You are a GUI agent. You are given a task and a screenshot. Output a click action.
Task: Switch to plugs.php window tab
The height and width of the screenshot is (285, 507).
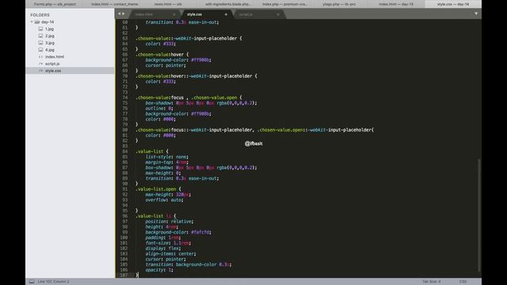click(x=339, y=4)
